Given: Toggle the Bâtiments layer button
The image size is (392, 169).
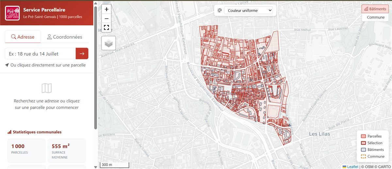Looking at the screenshot, I should pyautogui.click(x=375, y=9).
